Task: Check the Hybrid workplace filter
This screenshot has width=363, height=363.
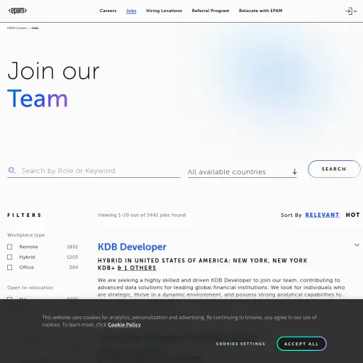Action: (x=10, y=257)
